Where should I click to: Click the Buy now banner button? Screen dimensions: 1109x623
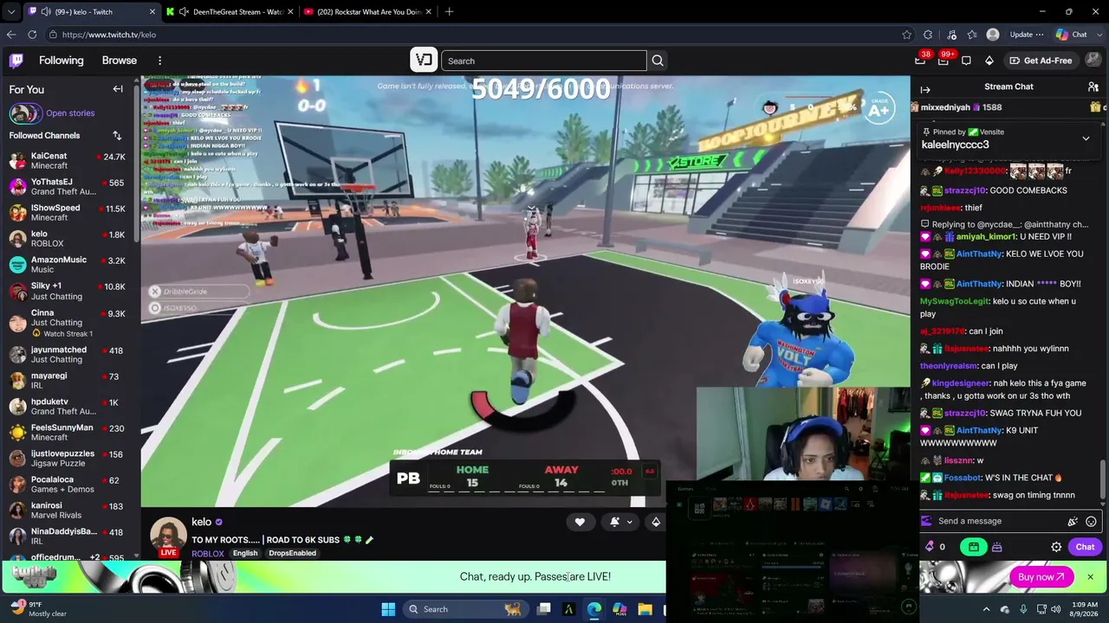coord(1041,577)
